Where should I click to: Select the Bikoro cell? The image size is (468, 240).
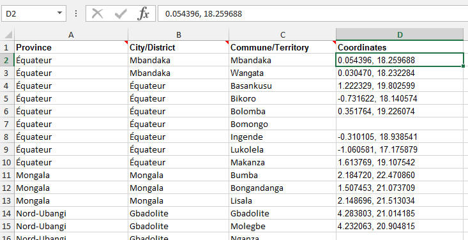[282, 98]
